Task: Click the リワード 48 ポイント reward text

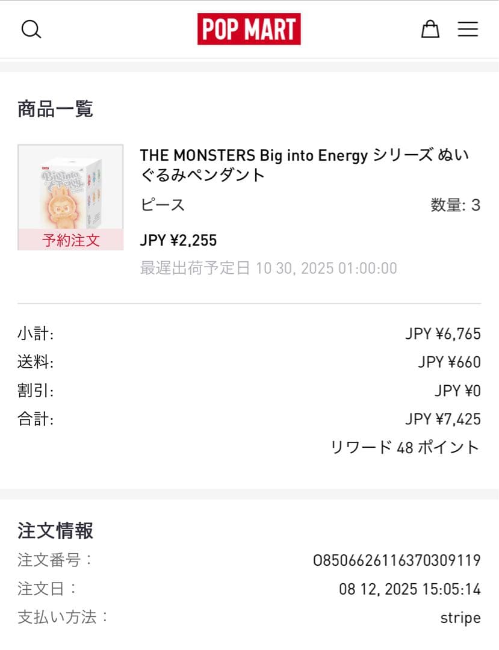Action: pos(405,448)
